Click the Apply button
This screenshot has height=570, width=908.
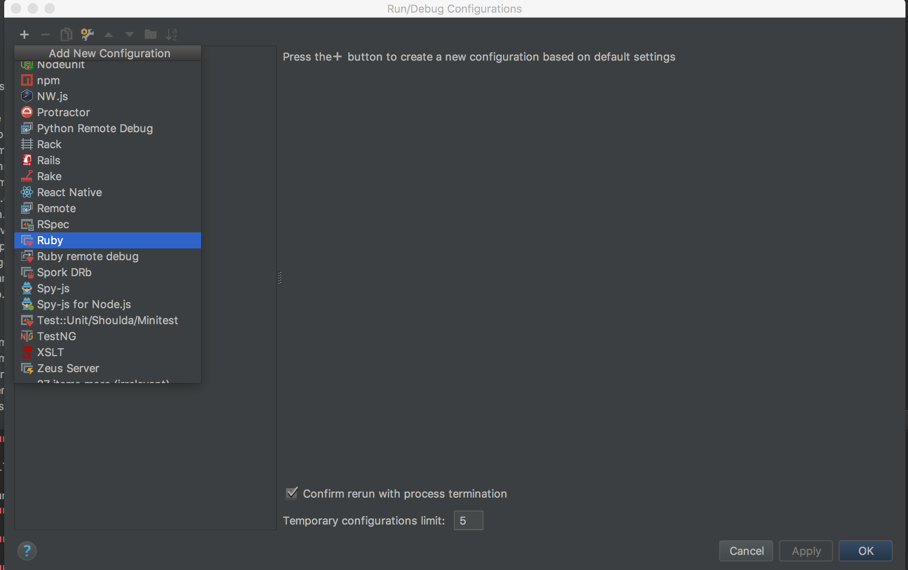pyautogui.click(x=806, y=551)
